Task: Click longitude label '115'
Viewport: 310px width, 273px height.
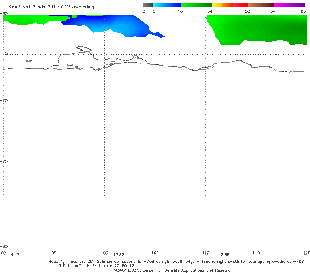Action: coord(256,252)
